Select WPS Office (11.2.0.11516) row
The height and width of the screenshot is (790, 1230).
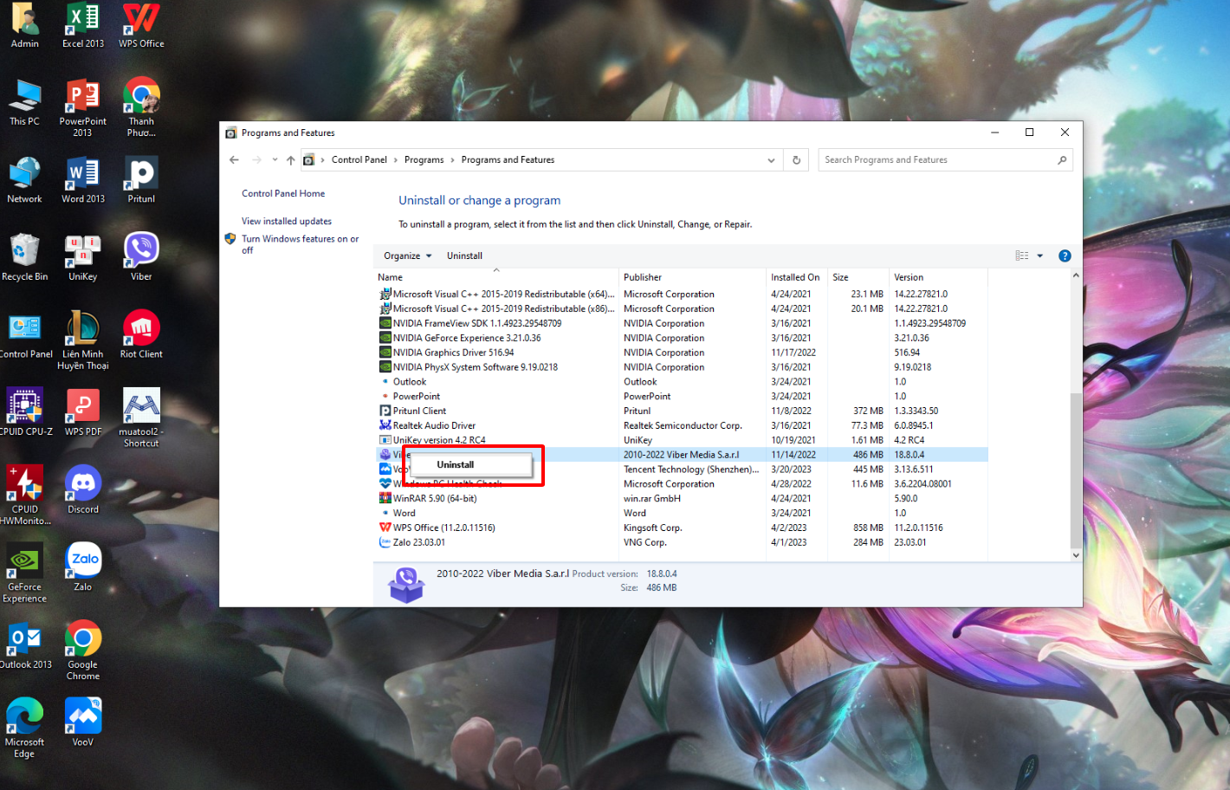coord(682,528)
